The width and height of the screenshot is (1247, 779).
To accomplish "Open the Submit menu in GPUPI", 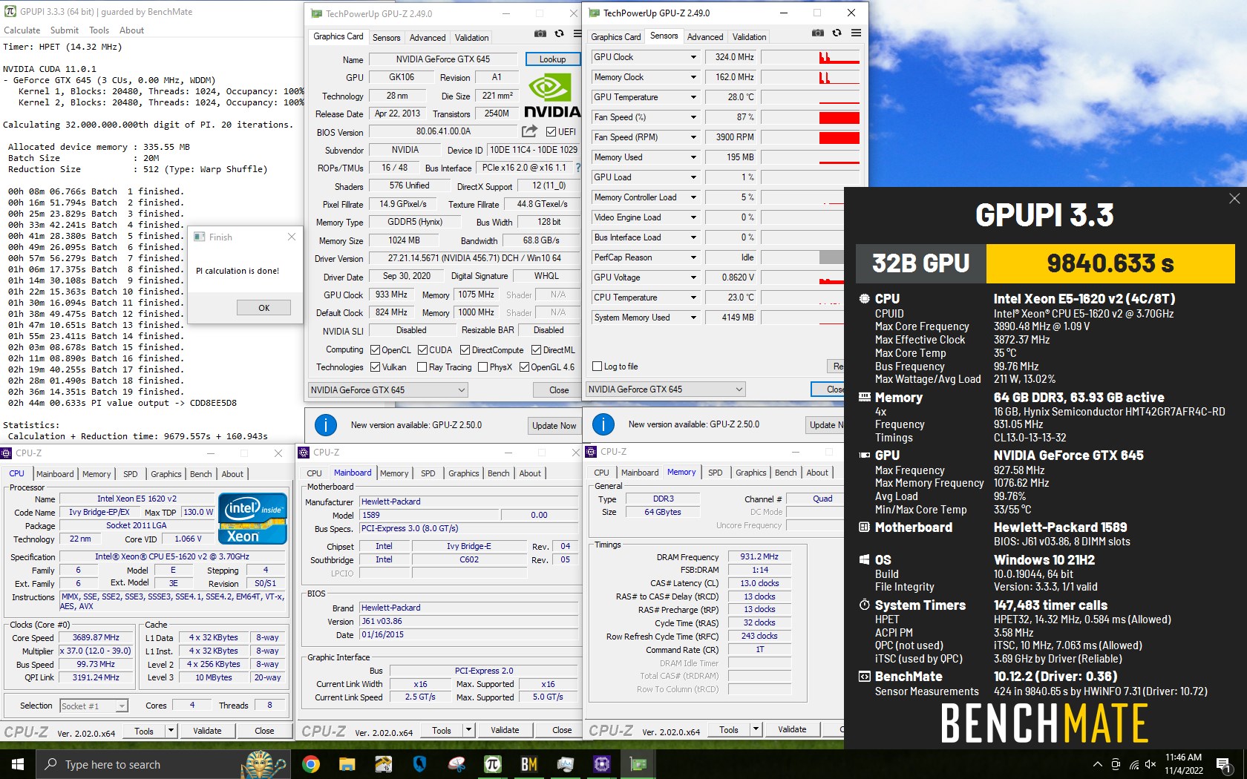I will tap(65, 30).
